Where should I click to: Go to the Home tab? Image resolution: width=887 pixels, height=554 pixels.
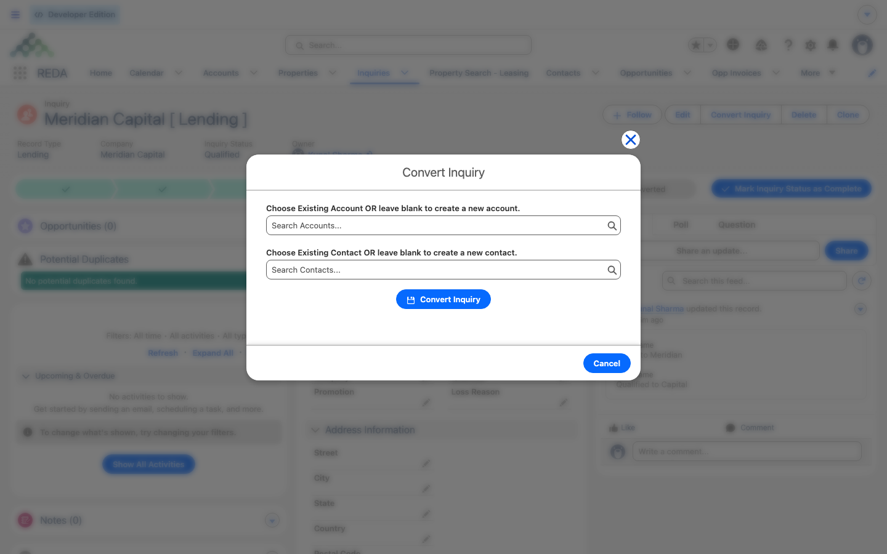point(101,73)
